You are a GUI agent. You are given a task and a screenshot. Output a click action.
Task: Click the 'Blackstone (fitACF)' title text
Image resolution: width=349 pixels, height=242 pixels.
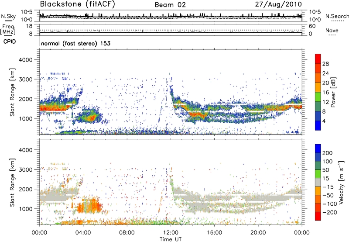tap(78, 4)
